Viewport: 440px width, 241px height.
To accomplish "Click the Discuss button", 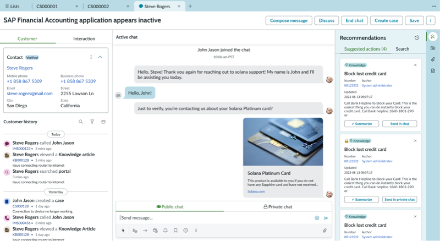I will click(x=327, y=20).
